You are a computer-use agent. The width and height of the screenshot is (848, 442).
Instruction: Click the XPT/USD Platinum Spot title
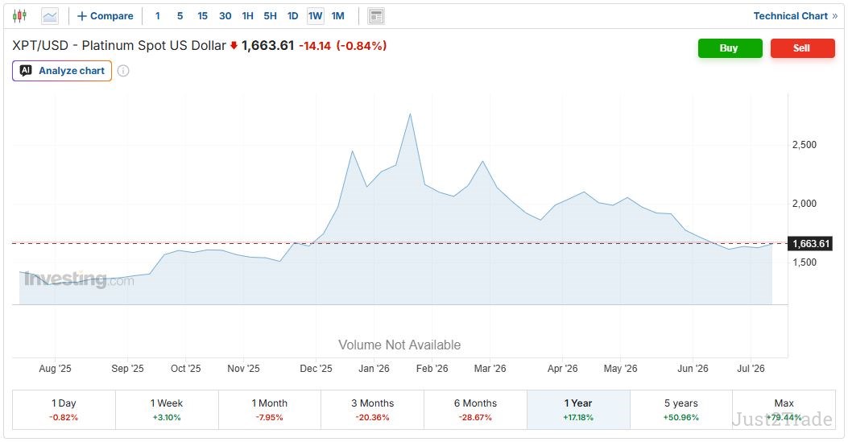click(119, 45)
